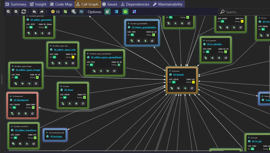Click yellow C rating badge on bf_editor_space_info

(73, 57)
